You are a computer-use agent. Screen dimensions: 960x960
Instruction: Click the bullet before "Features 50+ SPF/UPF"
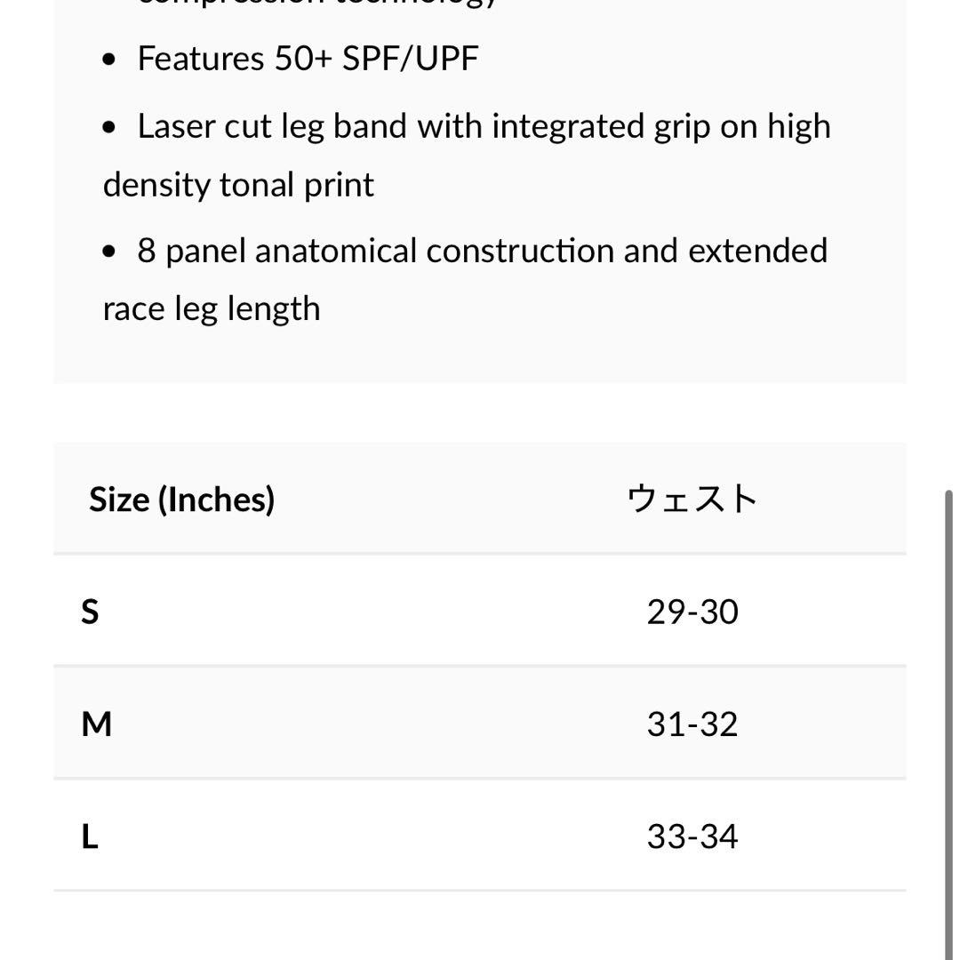[x=109, y=60]
